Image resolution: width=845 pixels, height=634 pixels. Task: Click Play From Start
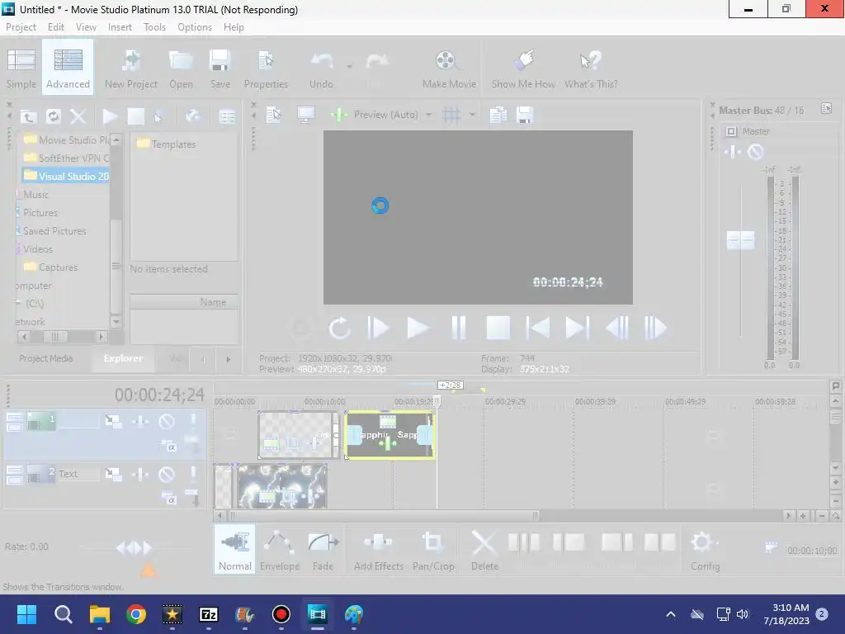(x=378, y=327)
